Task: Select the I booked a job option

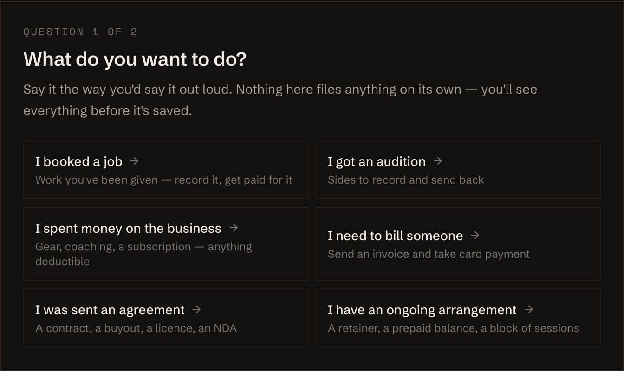Action: [x=166, y=170]
